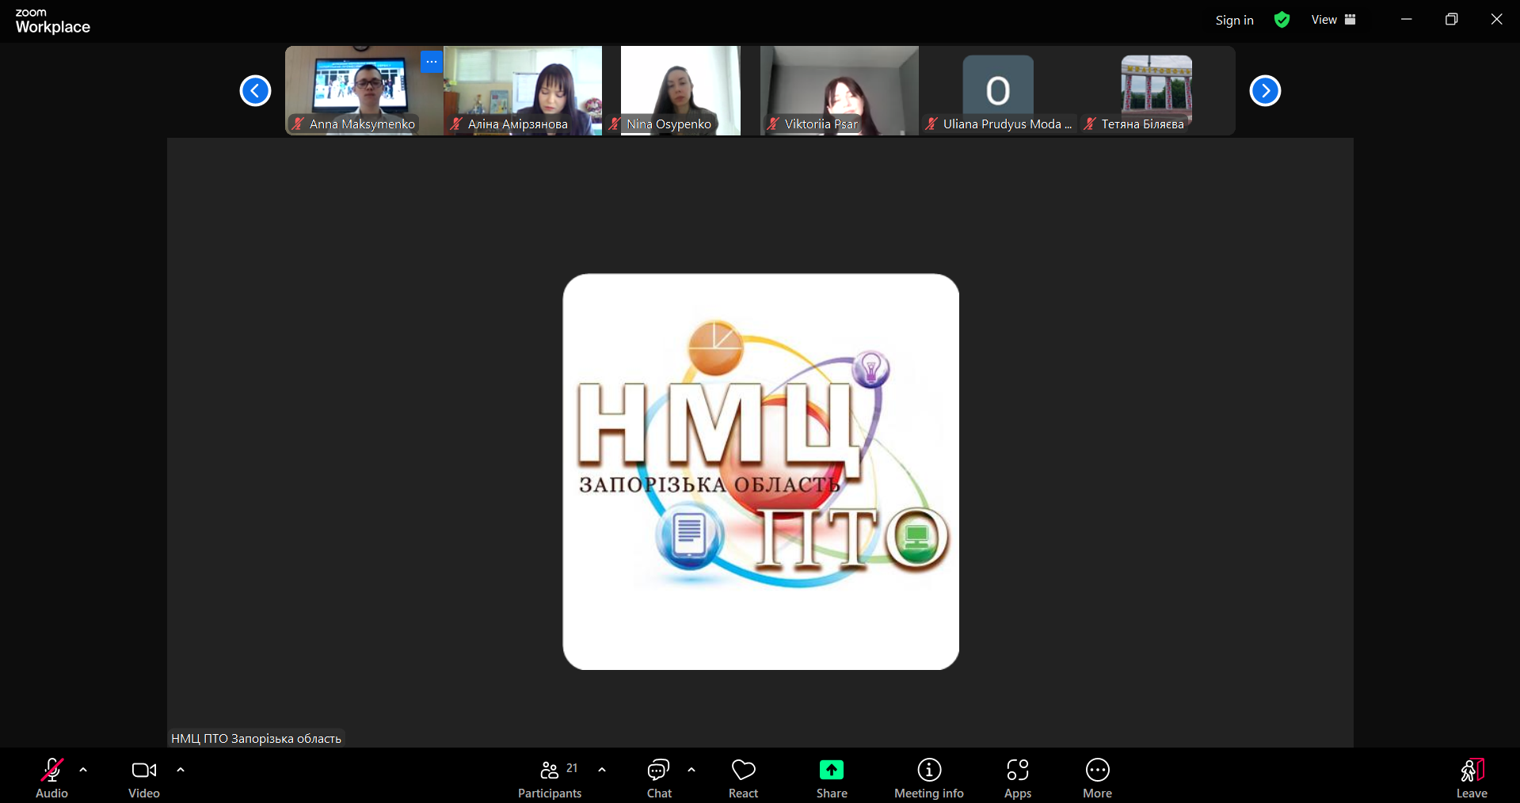Image resolution: width=1520 pixels, height=803 pixels.
Task: Click the green Share screen icon
Action: (831, 770)
